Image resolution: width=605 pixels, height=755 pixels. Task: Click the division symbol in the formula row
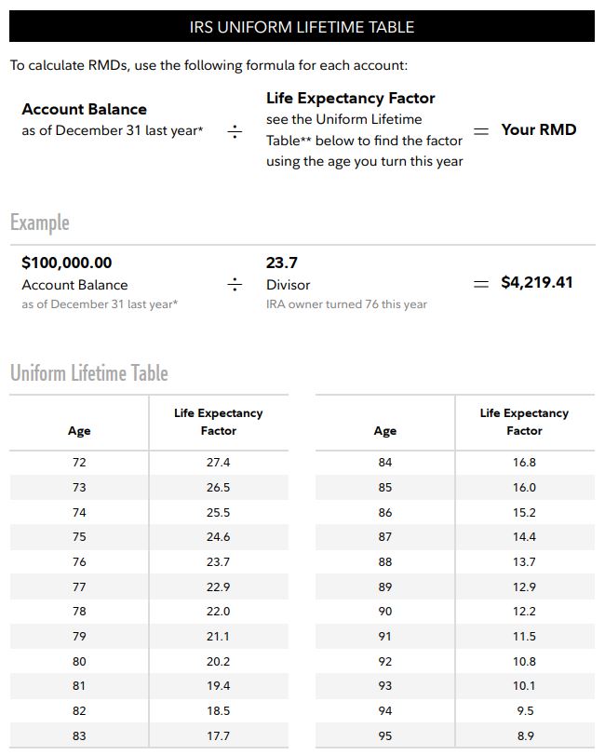click(235, 132)
